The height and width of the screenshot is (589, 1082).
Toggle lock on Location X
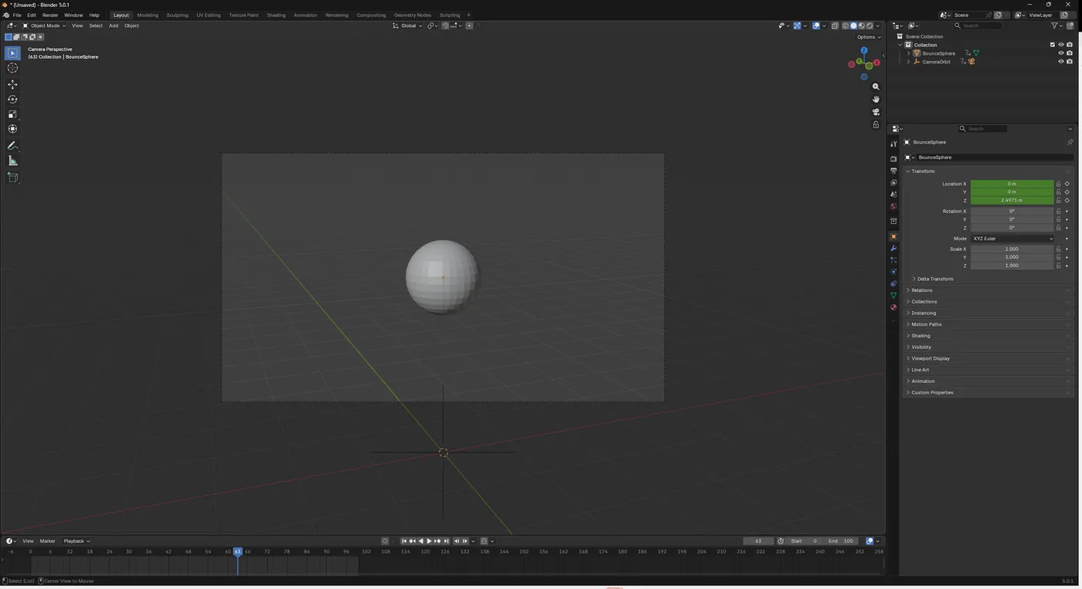click(x=1058, y=184)
